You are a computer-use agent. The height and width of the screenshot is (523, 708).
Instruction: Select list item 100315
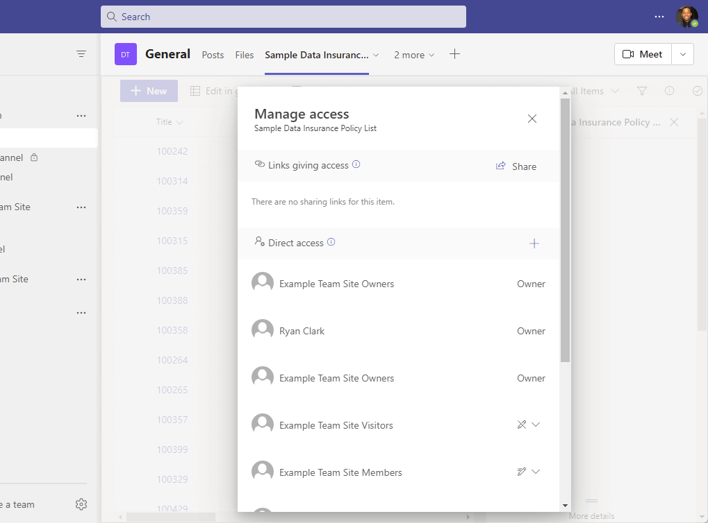[x=172, y=241]
